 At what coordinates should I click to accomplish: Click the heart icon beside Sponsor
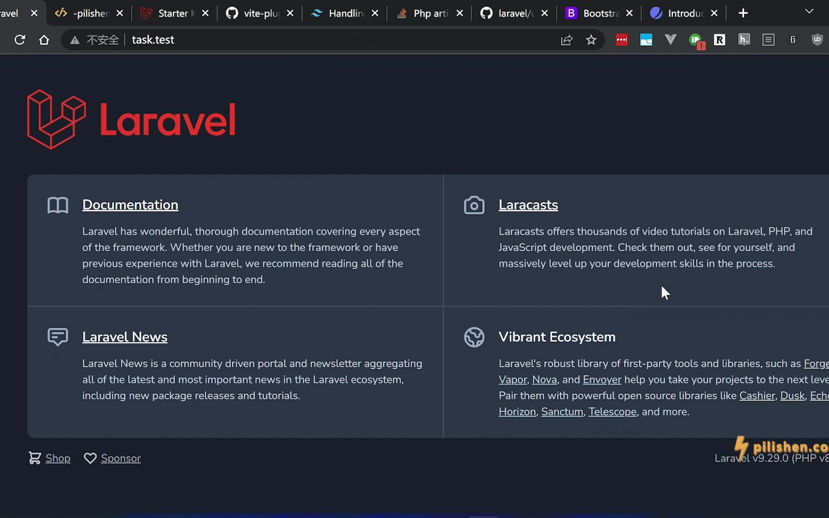(90, 459)
